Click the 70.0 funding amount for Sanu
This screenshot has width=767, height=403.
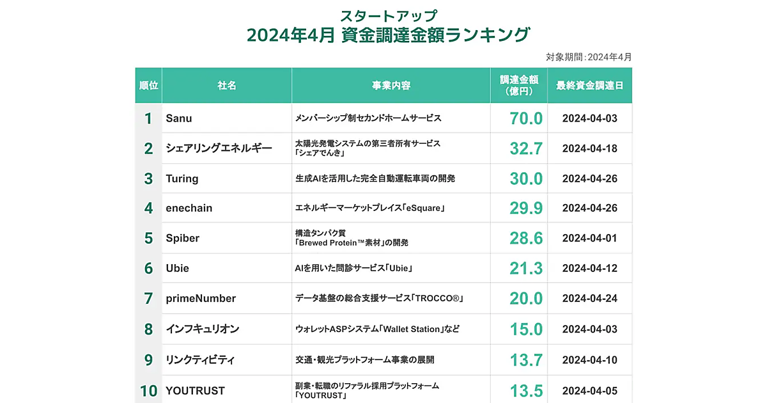click(x=526, y=118)
